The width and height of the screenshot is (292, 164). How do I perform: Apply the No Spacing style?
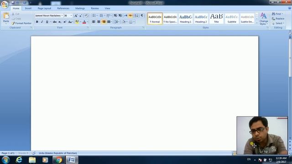(170, 19)
